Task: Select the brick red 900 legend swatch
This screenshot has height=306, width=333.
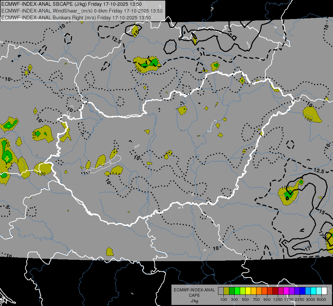Action: pyautogui.click(x=270, y=291)
